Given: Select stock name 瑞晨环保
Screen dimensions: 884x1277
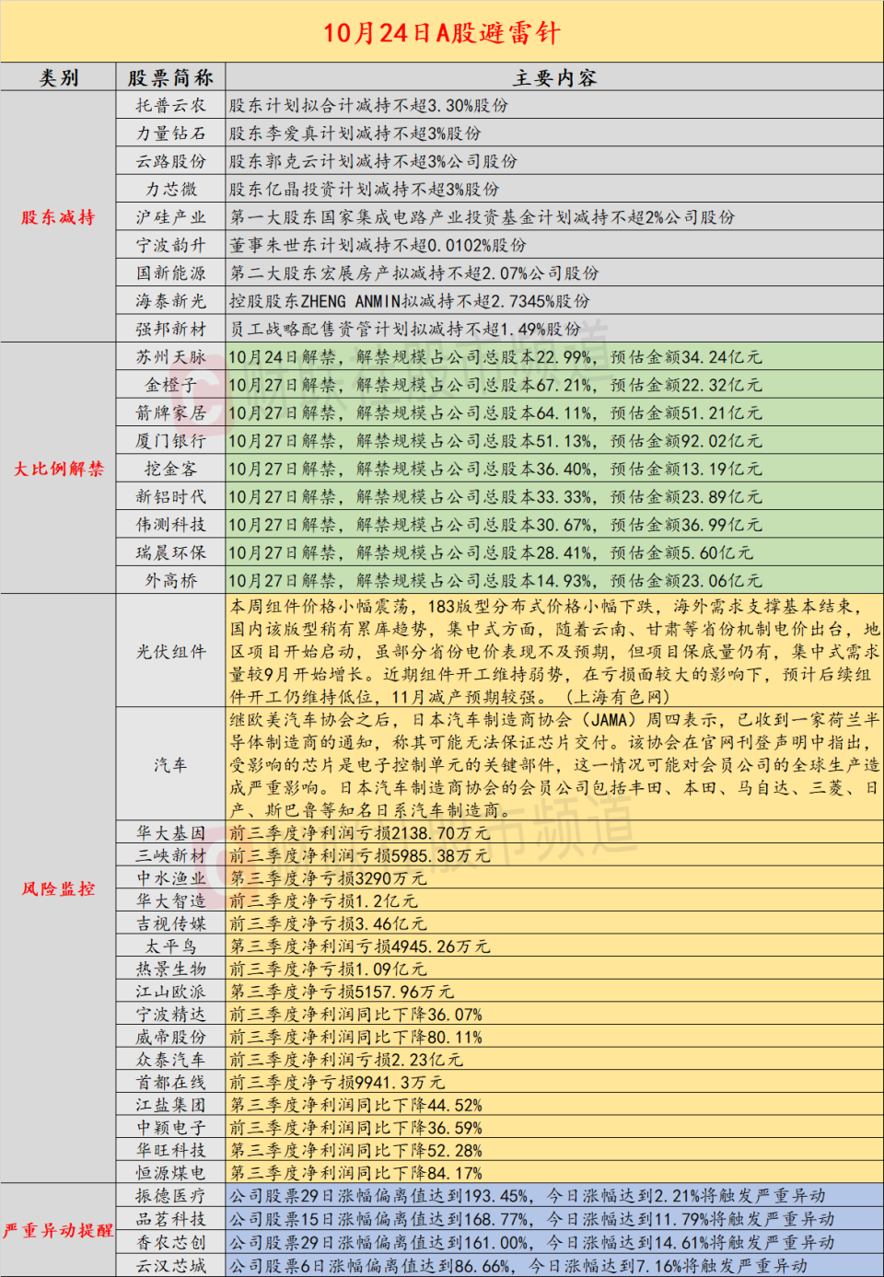Looking at the screenshot, I should click(170, 552).
